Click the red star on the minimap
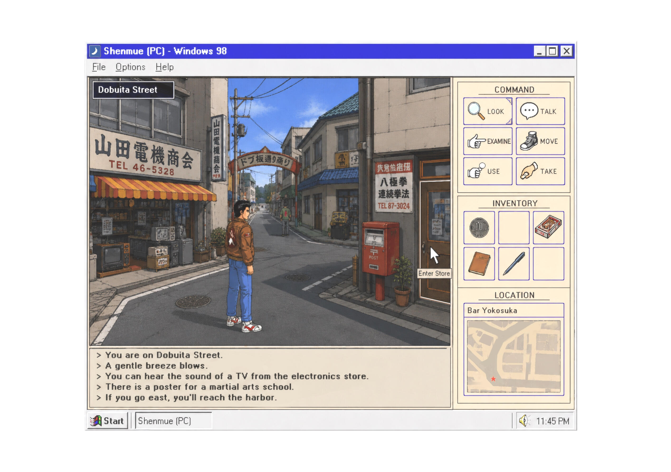The image size is (671, 472). coord(493,379)
